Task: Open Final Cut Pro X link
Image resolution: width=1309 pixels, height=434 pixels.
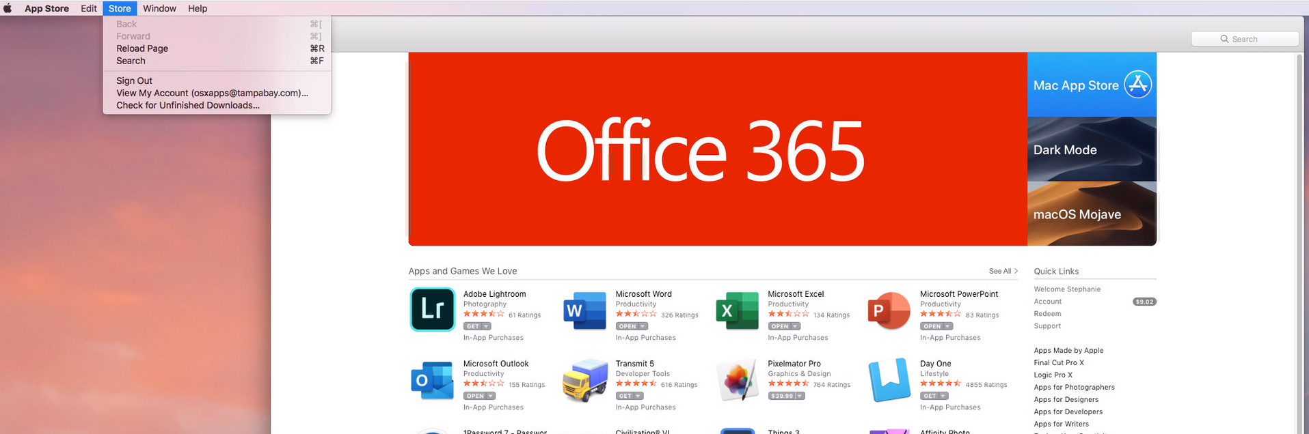Action: pyautogui.click(x=1059, y=363)
